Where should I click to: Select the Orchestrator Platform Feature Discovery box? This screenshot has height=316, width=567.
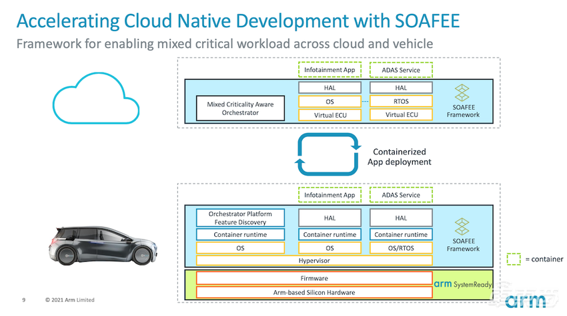pos(241,218)
